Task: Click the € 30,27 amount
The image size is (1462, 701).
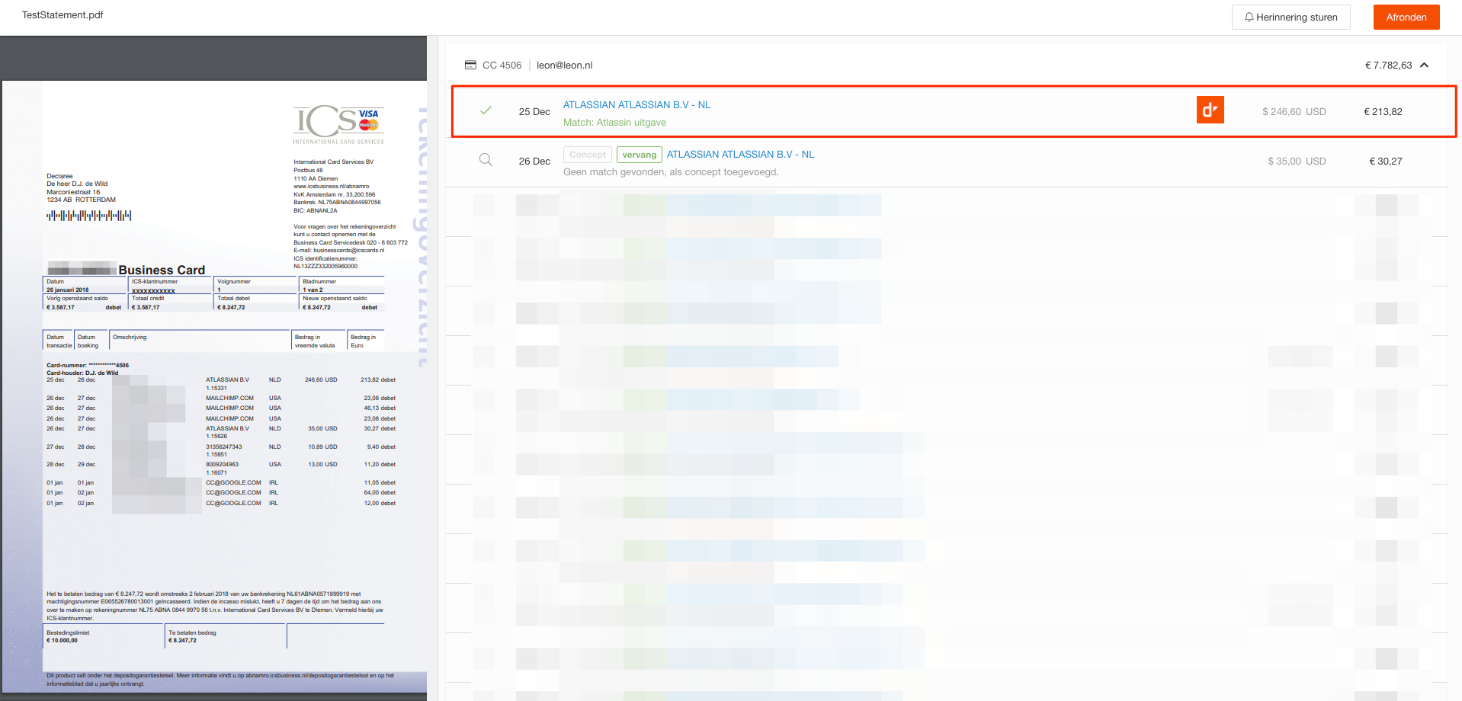Action: pyautogui.click(x=1385, y=161)
